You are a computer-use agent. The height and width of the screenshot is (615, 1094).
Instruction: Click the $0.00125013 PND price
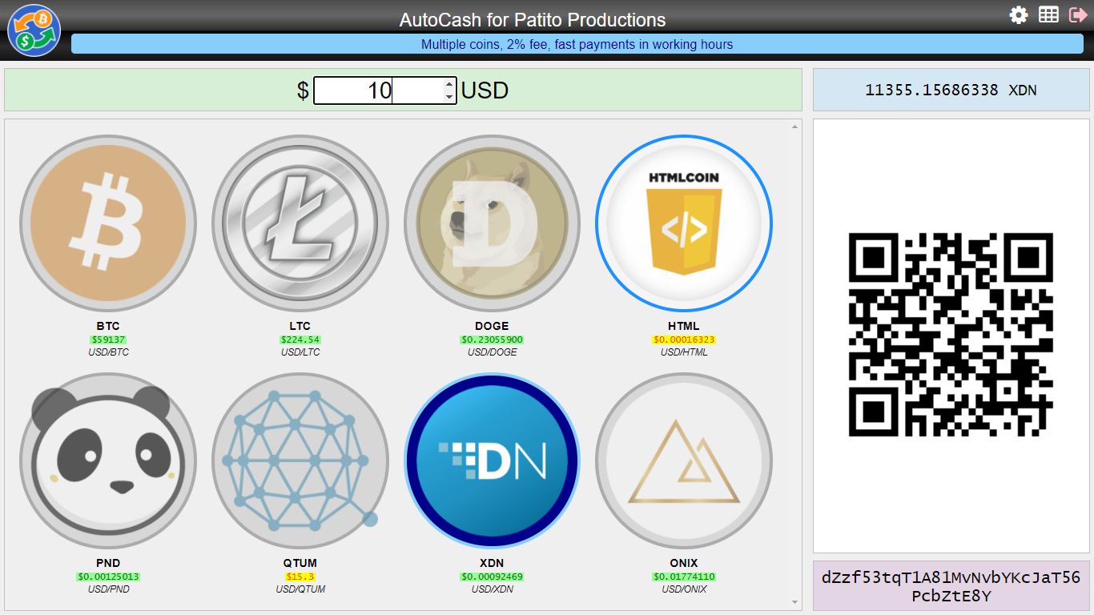tap(108, 577)
